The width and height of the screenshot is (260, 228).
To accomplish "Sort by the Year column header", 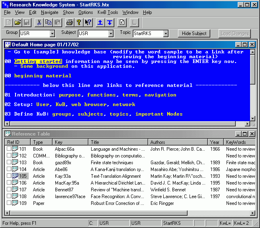I will [215, 142].
